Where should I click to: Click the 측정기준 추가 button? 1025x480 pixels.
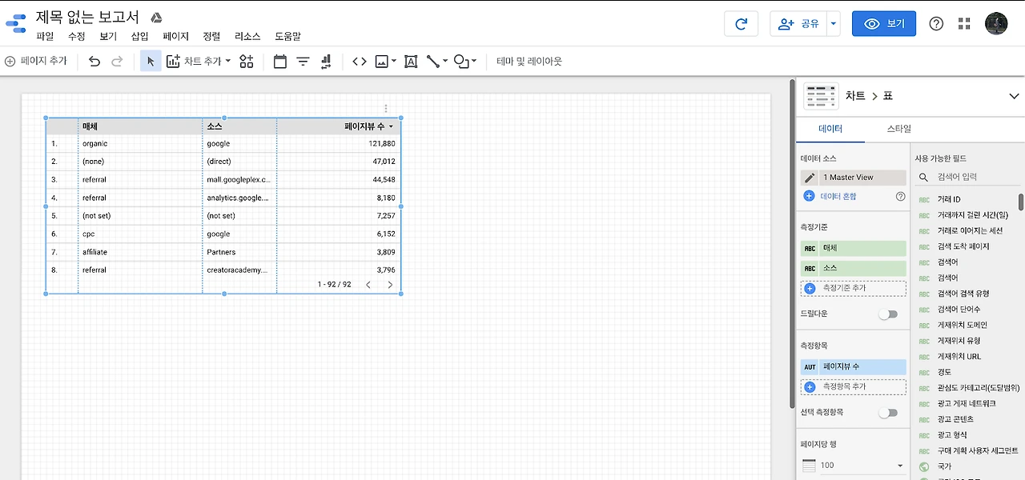[x=854, y=288]
